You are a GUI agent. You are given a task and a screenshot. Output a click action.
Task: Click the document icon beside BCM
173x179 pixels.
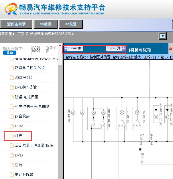click(x=11, y=126)
